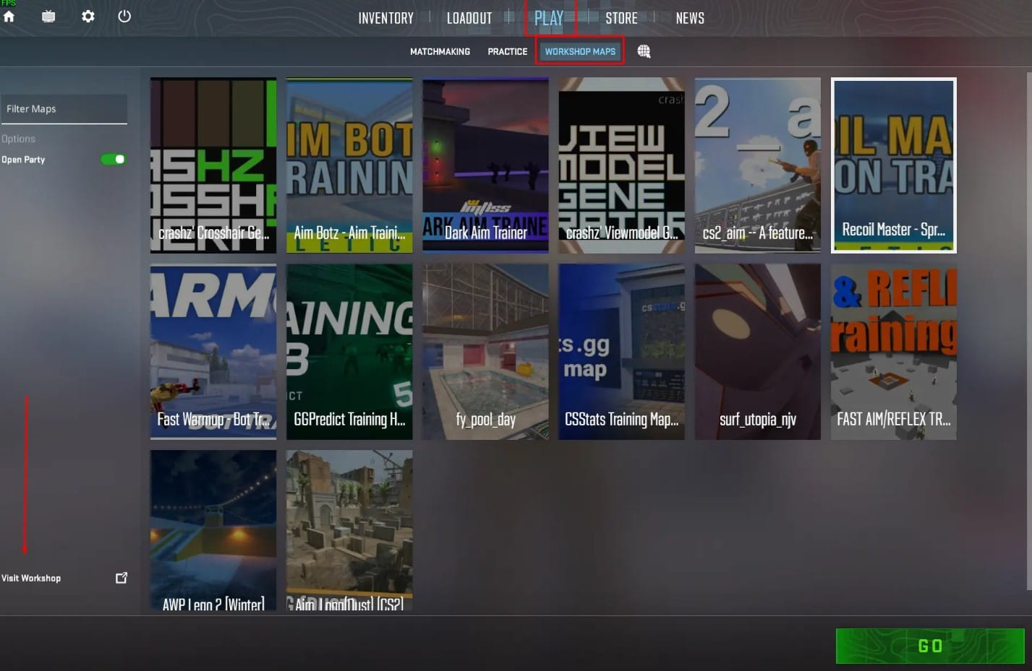Image resolution: width=1032 pixels, height=671 pixels.
Task: Open the watch TV icon
Action: (x=48, y=17)
